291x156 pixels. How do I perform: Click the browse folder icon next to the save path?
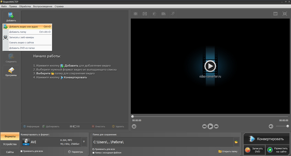(x=236, y=142)
